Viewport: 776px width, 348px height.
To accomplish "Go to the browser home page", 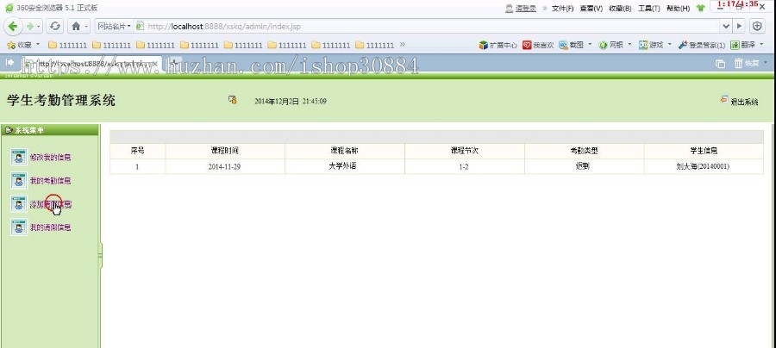I will click(x=76, y=26).
